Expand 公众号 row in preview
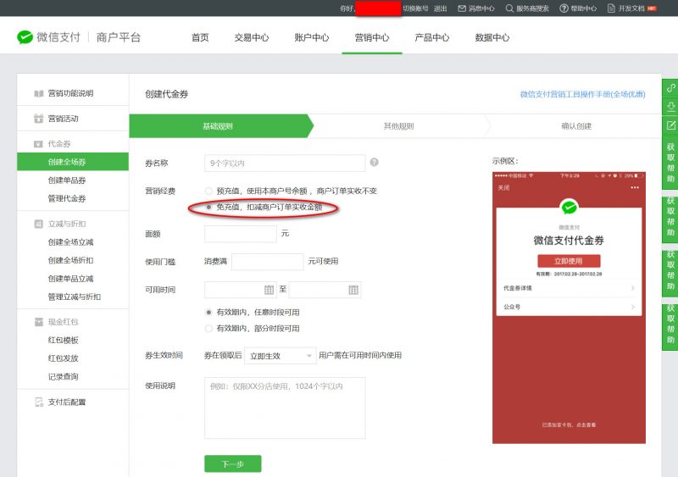This screenshot has height=477, width=678. (x=569, y=307)
